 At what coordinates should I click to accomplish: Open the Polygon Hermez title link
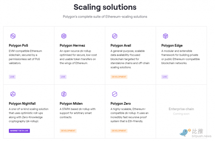coord(72,46)
